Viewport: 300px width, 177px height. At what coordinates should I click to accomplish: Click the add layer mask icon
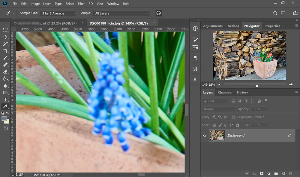pyautogui.click(x=262, y=173)
